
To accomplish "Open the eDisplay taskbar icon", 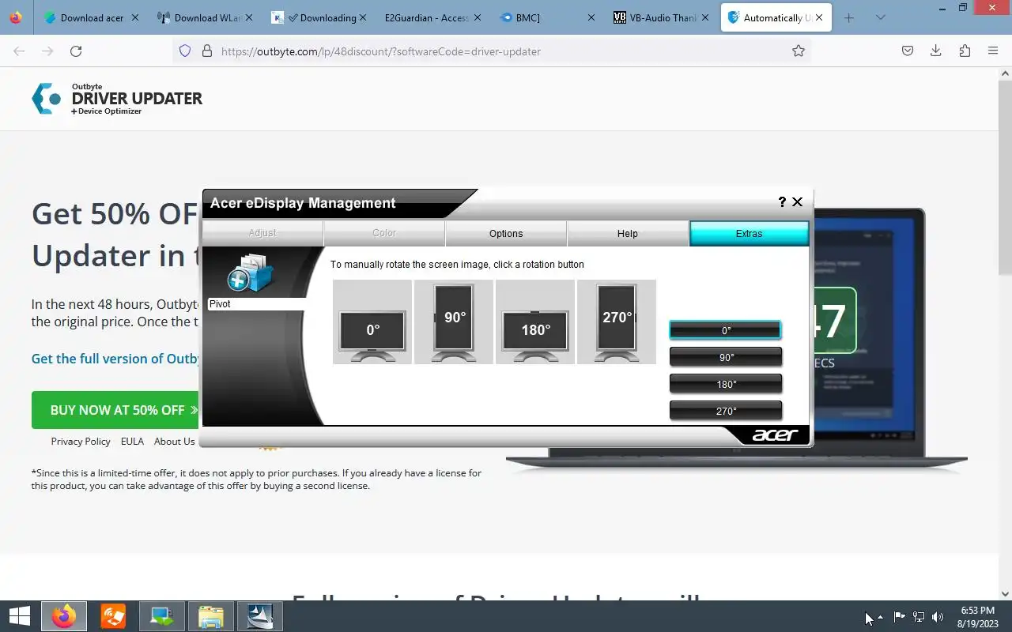I will click(x=260, y=616).
